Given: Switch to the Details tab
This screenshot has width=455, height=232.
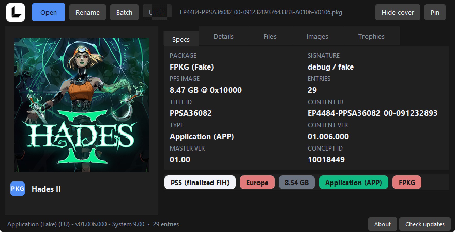Looking at the screenshot, I should tap(224, 36).
